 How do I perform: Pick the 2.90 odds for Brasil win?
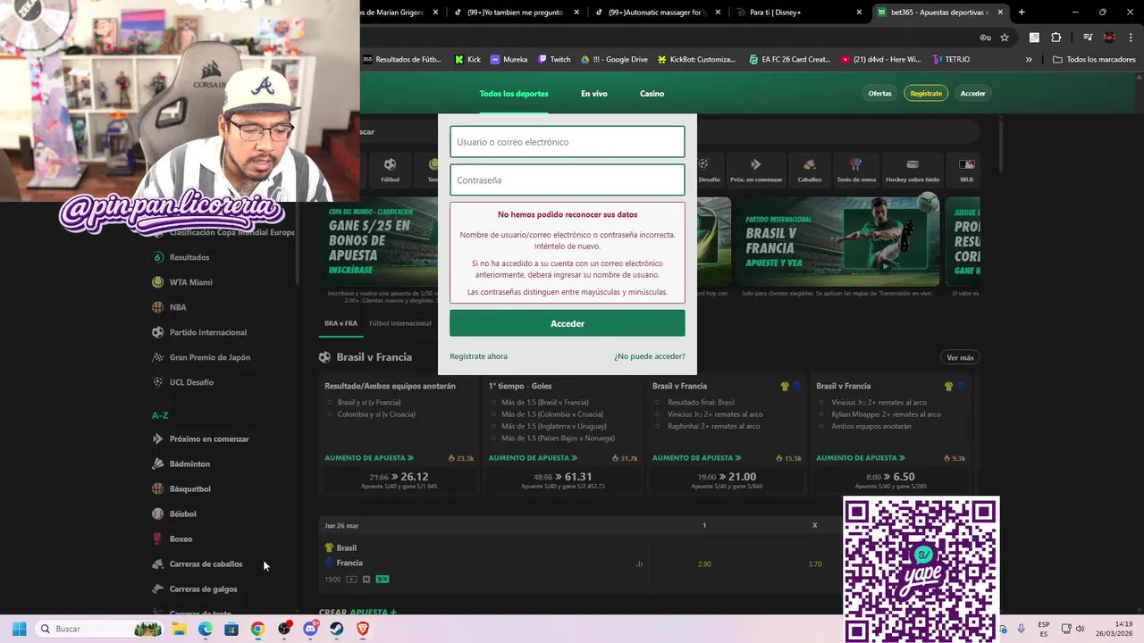704,564
